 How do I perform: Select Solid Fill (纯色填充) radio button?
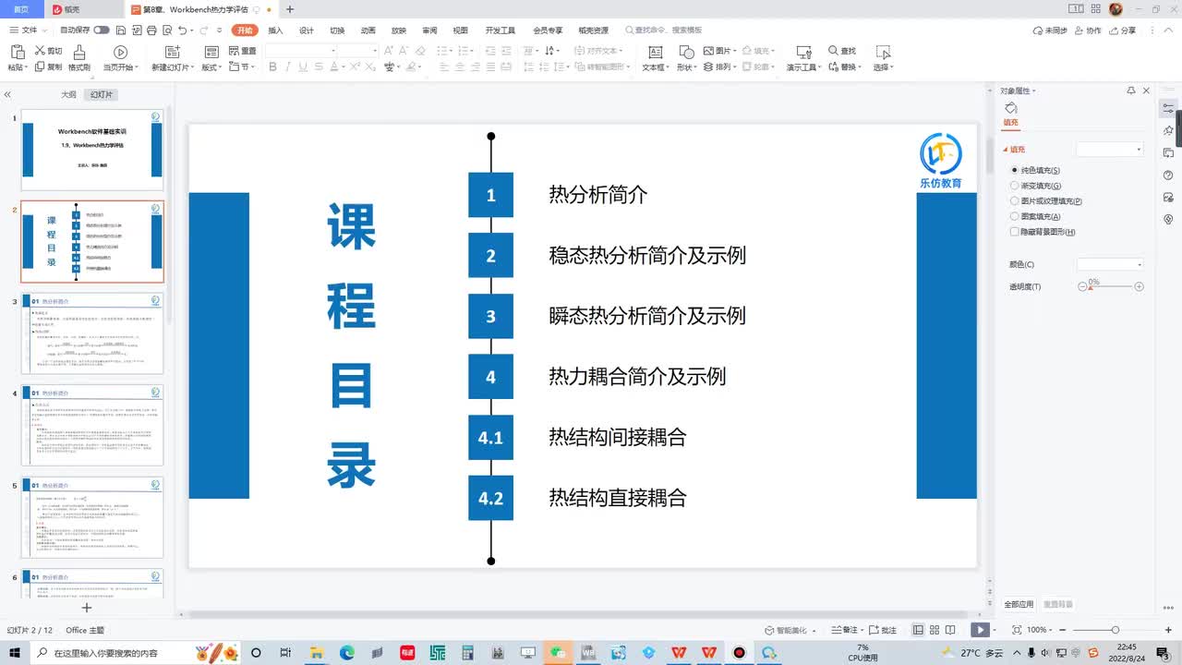pyautogui.click(x=1015, y=170)
